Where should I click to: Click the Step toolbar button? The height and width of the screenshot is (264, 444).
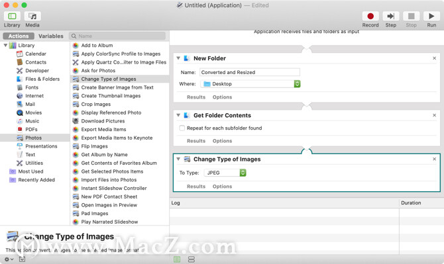pos(391,17)
